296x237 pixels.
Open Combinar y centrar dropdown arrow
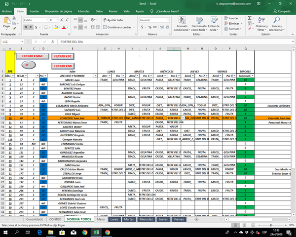tap(134, 27)
